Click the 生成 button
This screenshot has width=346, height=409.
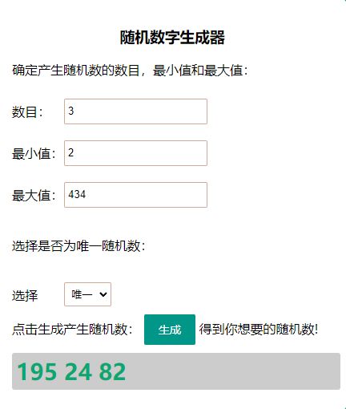pos(170,330)
